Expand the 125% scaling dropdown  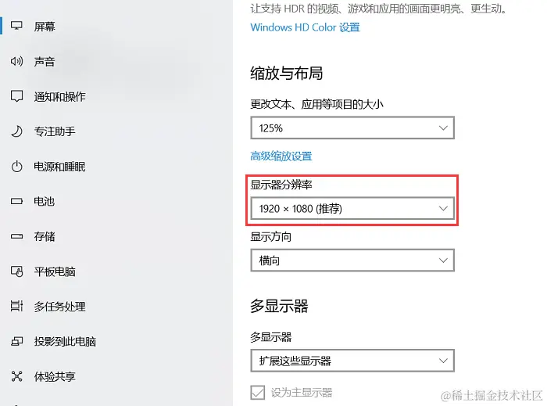[x=352, y=128]
